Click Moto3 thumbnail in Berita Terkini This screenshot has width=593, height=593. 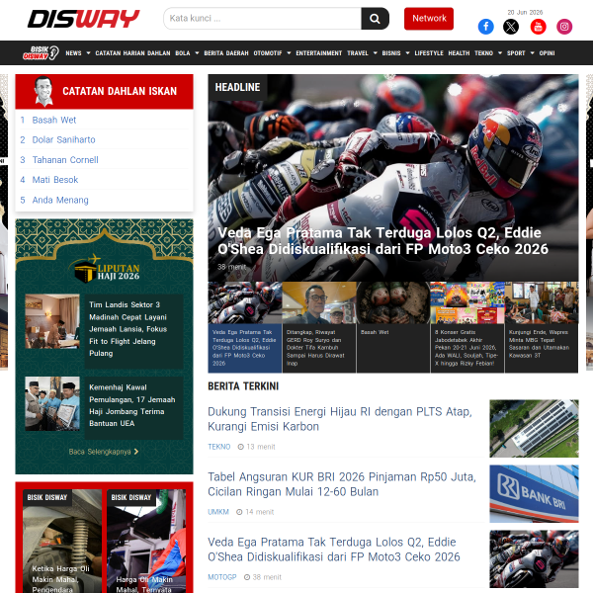click(x=534, y=559)
